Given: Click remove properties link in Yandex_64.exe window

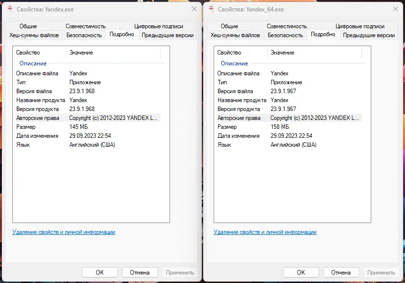Looking at the screenshot, I should point(265,232).
